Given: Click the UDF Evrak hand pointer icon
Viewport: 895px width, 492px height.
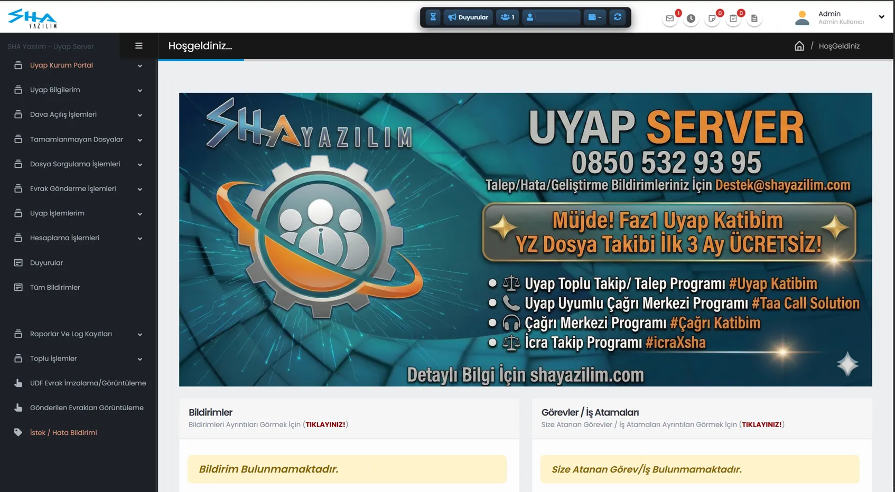Looking at the screenshot, I should coord(18,383).
